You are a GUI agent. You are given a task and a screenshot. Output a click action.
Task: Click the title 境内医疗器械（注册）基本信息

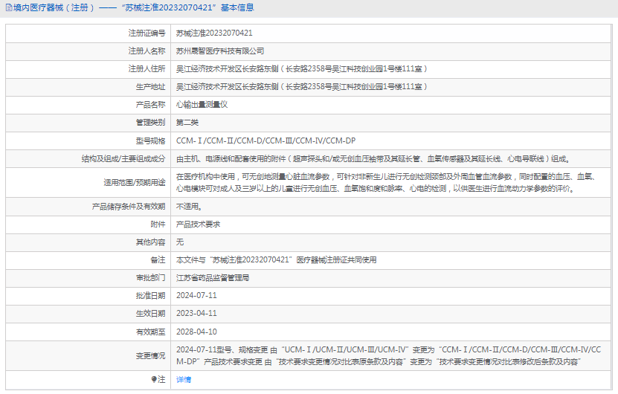(x=134, y=8)
